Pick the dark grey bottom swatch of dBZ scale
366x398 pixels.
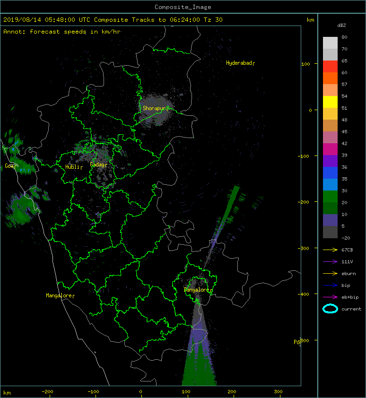pyautogui.click(x=330, y=232)
